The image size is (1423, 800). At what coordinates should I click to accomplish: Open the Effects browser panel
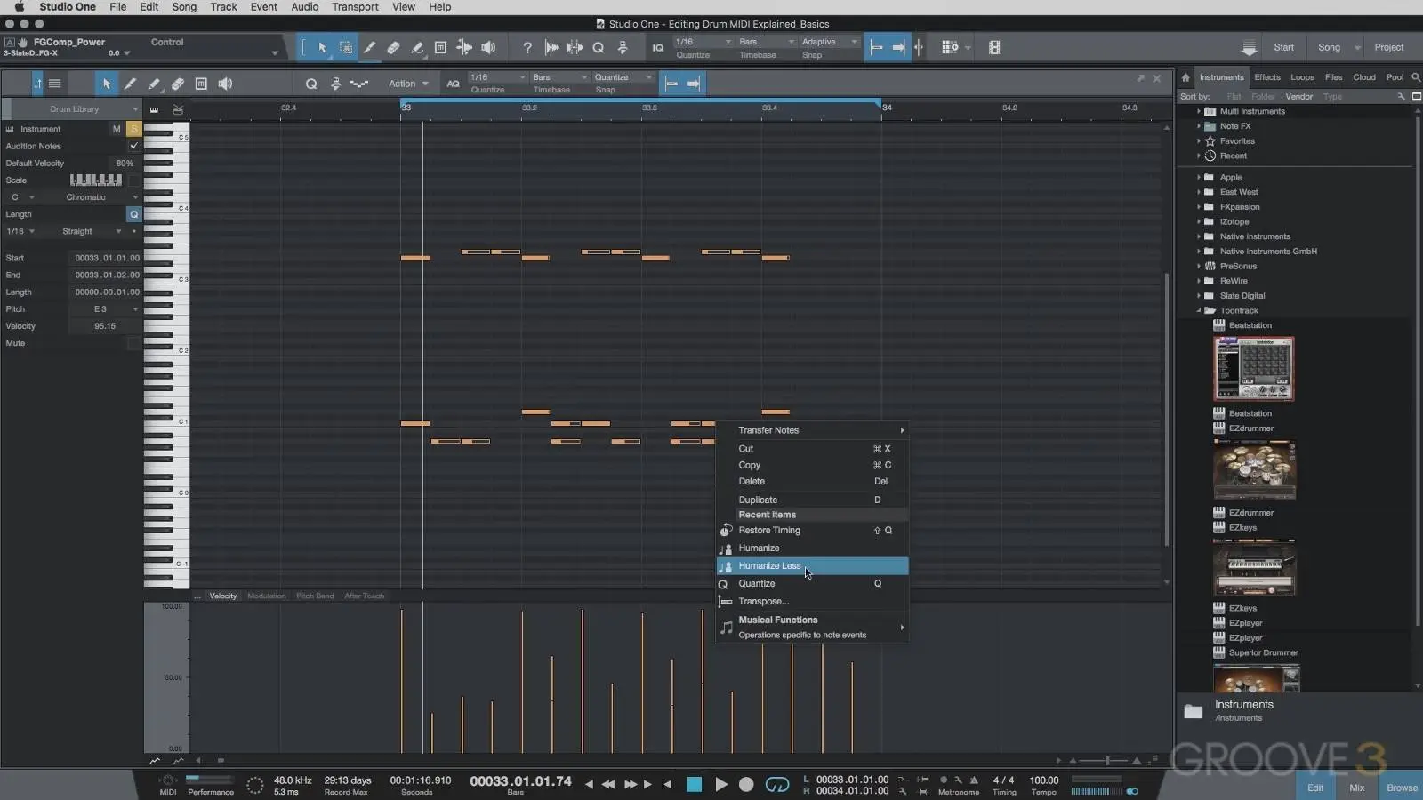tap(1266, 76)
